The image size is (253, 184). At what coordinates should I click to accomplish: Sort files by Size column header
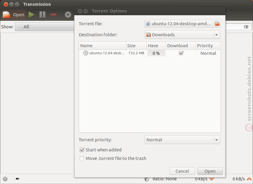136,46
